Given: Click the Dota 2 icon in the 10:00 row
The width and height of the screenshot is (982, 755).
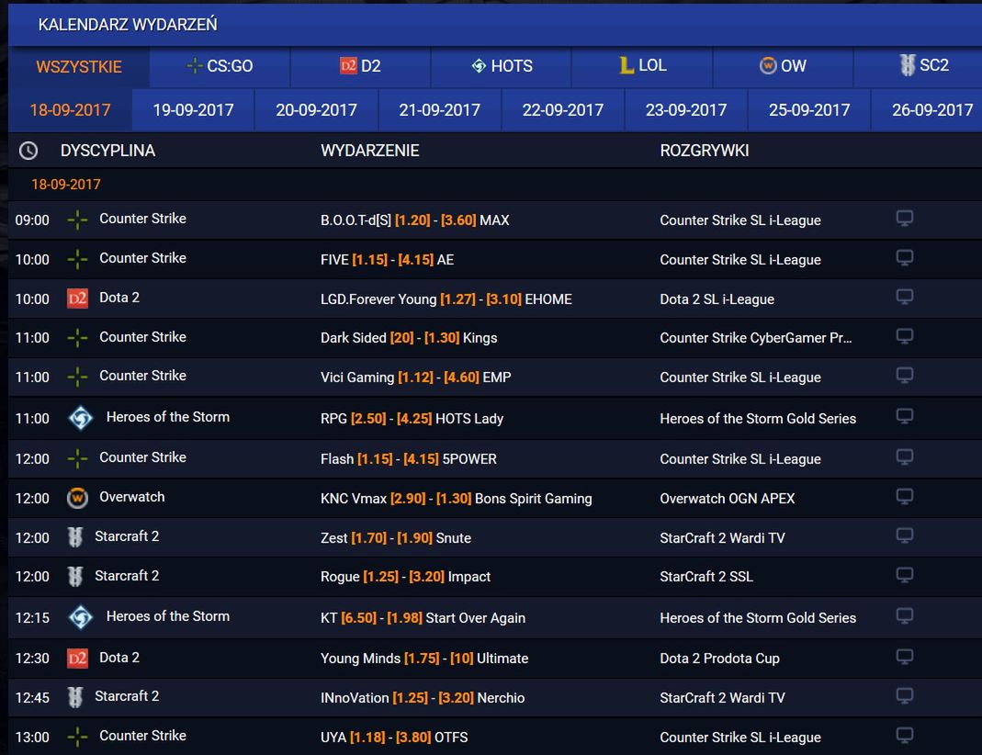Looking at the screenshot, I should pos(77,299).
